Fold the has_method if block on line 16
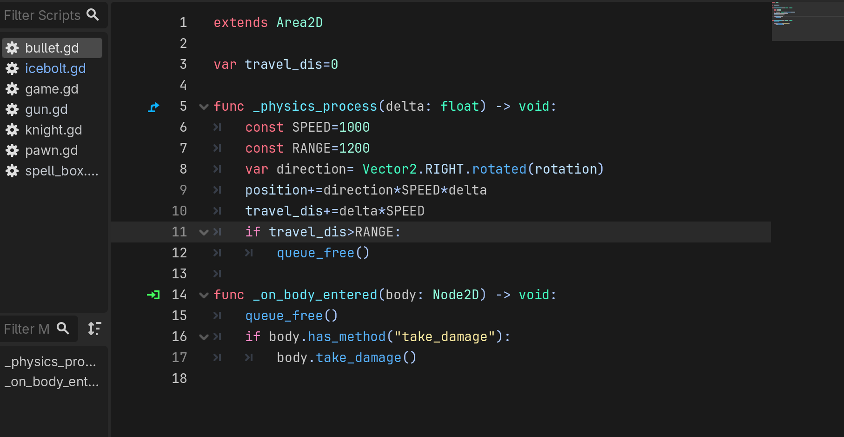This screenshot has width=844, height=437. (x=204, y=337)
